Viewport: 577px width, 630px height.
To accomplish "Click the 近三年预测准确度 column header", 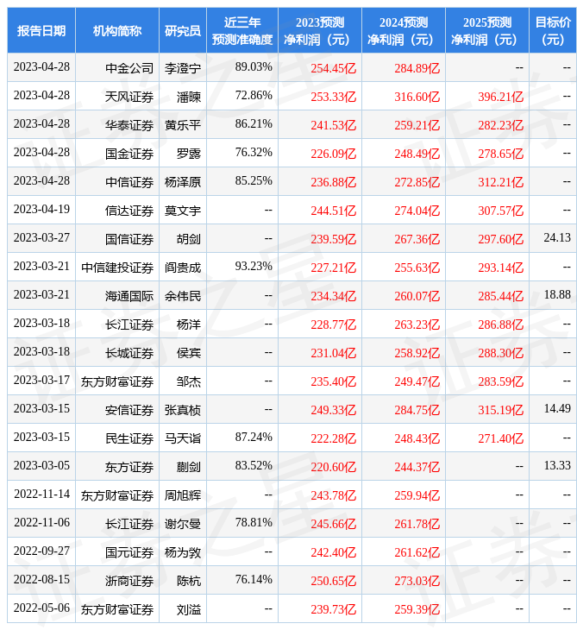I will (242, 30).
